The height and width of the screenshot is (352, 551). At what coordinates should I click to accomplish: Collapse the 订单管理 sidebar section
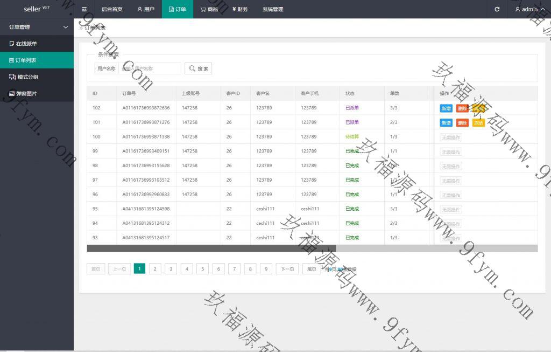point(66,27)
